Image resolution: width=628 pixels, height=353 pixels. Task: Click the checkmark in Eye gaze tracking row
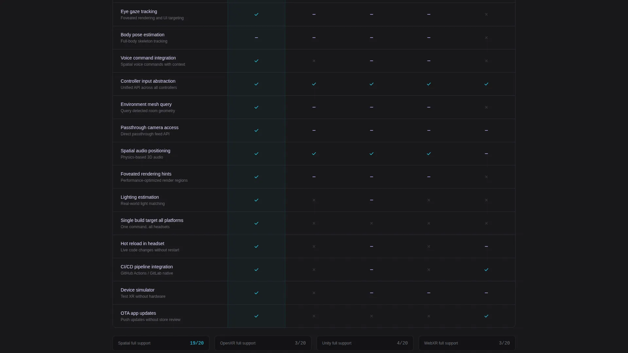click(256, 14)
